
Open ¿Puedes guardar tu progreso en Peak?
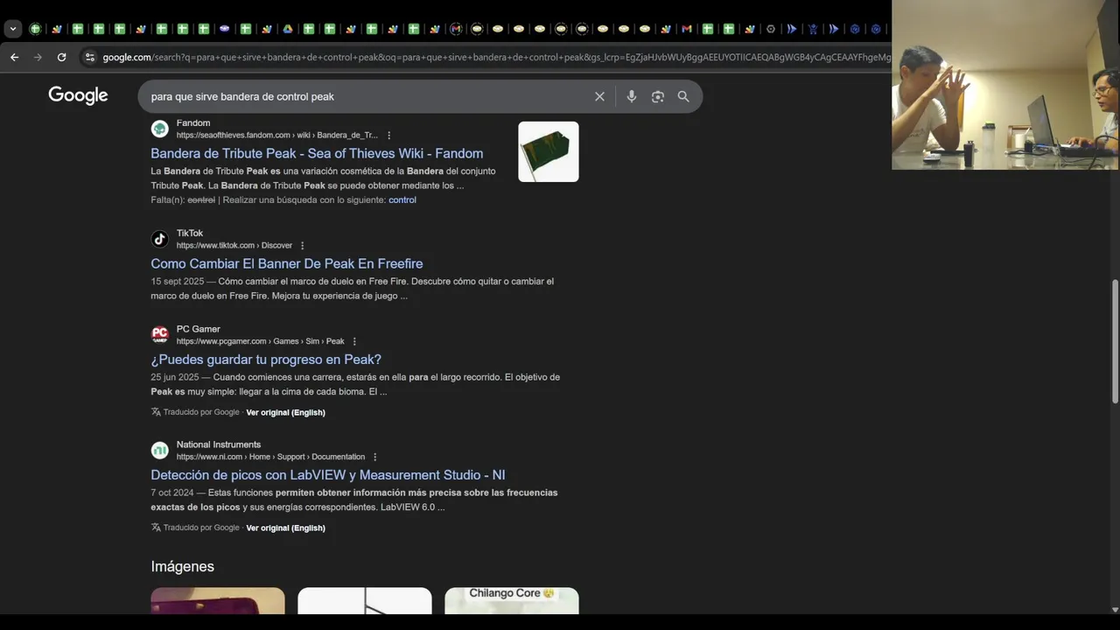click(x=266, y=360)
